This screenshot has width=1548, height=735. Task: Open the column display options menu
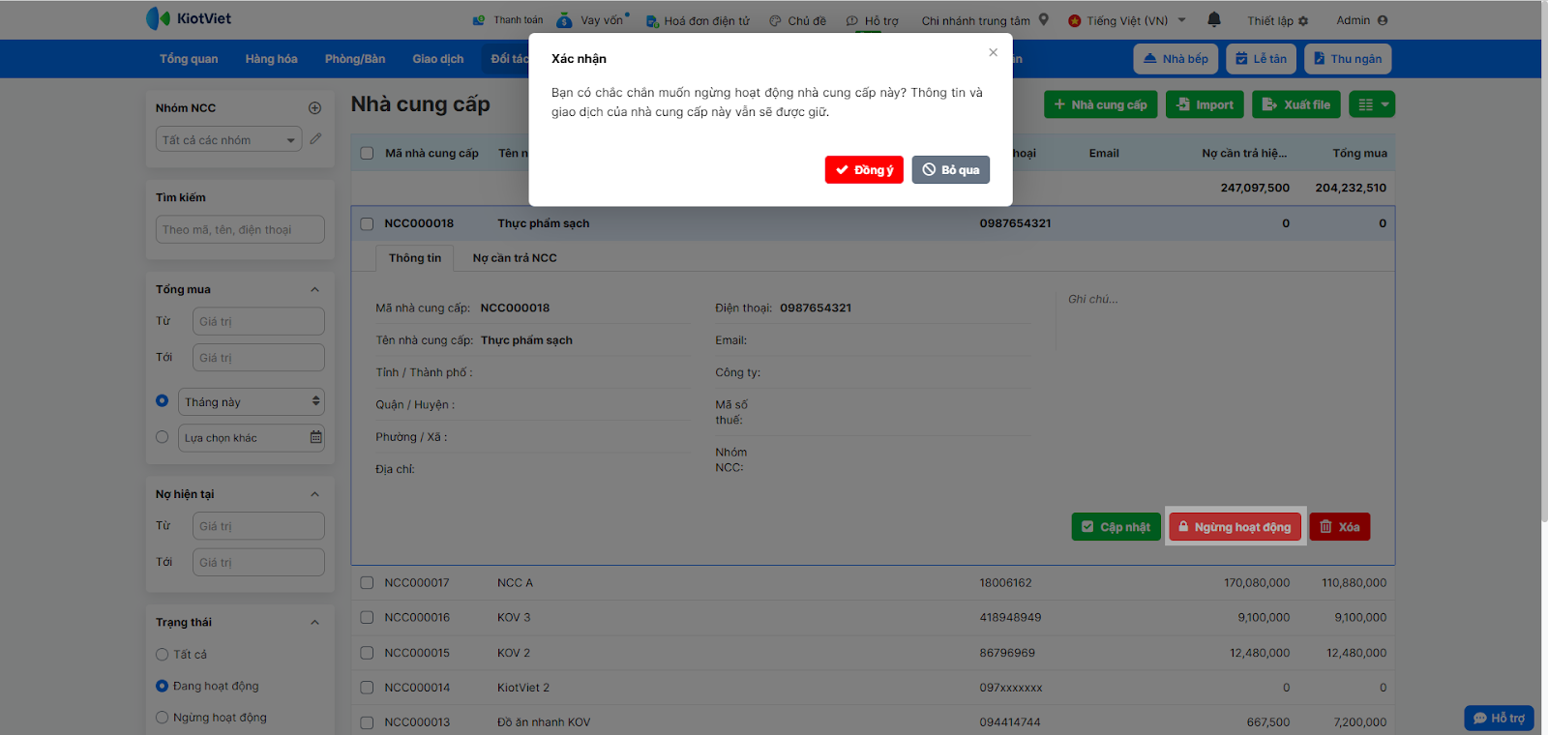point(1372,104)
